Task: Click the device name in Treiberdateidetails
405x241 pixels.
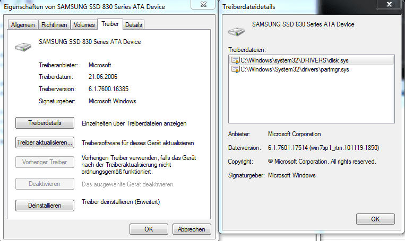Action: point(303,24)
